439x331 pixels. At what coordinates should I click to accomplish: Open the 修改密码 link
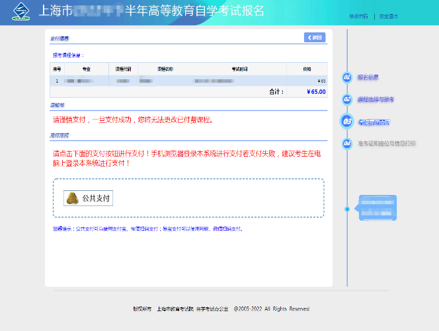point(358,16)
